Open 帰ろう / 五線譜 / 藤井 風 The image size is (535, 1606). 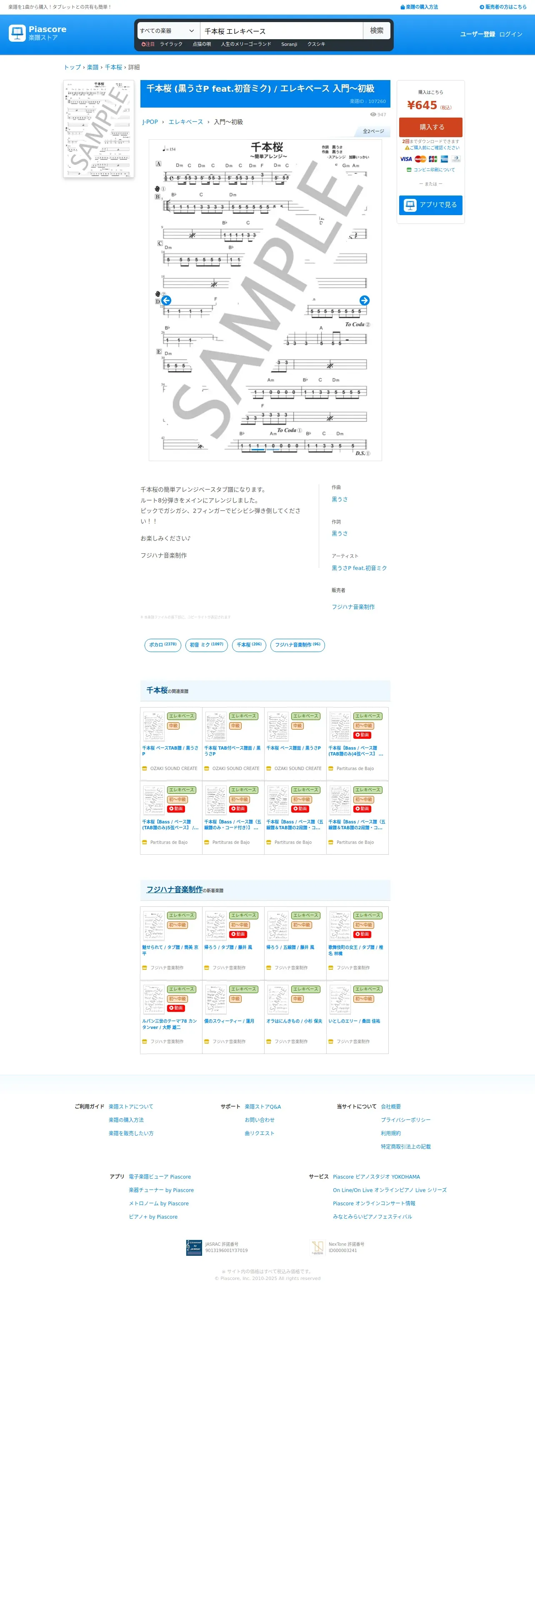290,948
